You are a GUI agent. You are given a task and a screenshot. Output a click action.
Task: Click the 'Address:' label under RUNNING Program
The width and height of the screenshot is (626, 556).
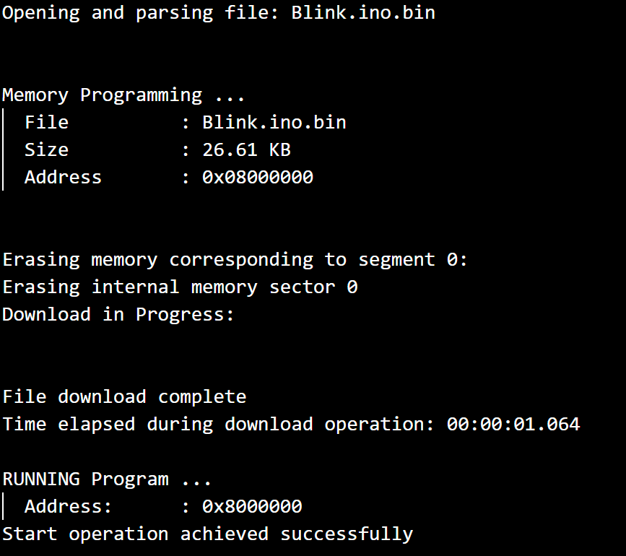tap(69, 507)
